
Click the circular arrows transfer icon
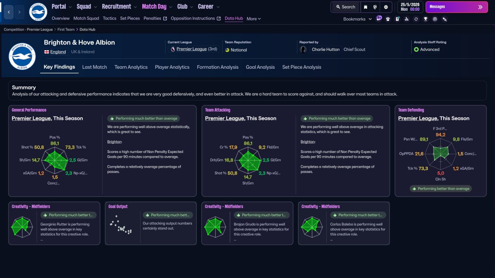click(416, 19)
